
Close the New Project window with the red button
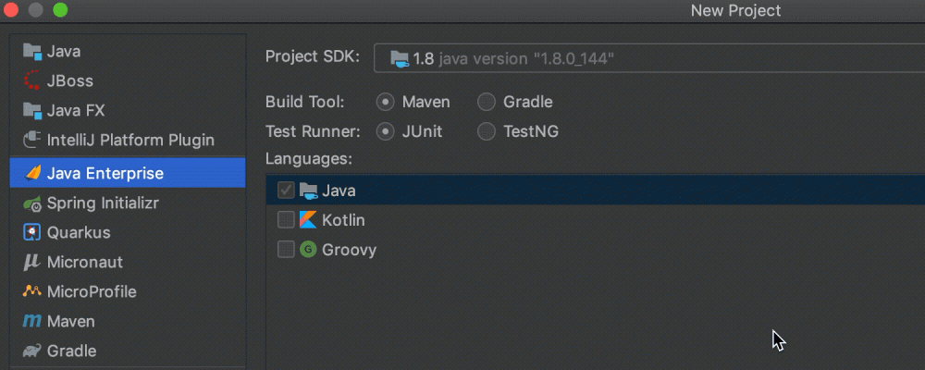tap(10, 10)
